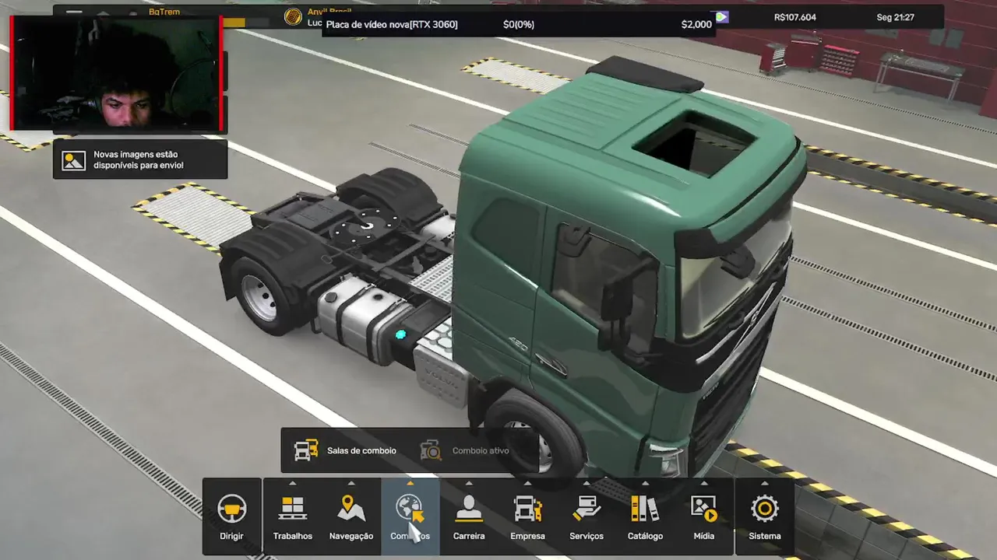Open the Sistema gear settings menu
Screen dimensions: 997x560
pos(765,516)
